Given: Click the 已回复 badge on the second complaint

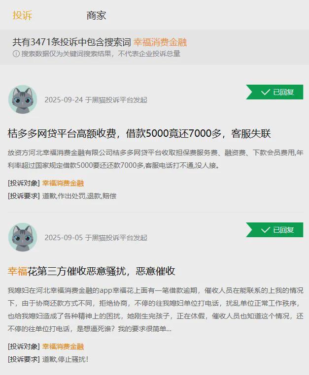Looking at the screenshot, I should [275, 230].
